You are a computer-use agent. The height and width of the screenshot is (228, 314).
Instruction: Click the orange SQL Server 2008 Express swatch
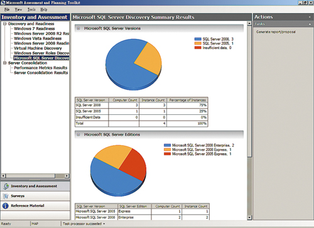pos(167,149)
